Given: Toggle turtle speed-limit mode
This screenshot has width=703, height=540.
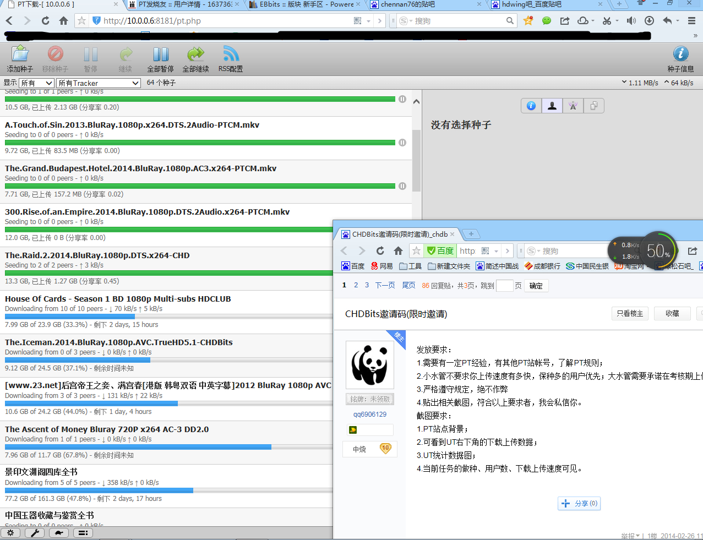Looking at the screenshot, I should 59,533.
